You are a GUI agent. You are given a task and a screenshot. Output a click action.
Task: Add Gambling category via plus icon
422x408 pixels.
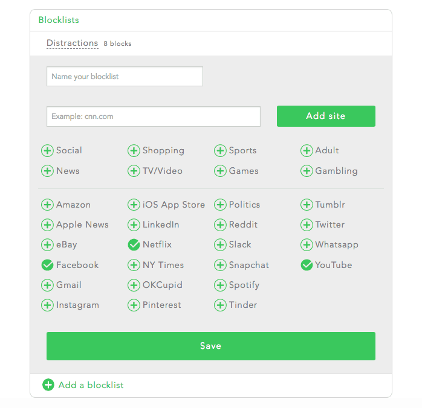tap(307, 171)
